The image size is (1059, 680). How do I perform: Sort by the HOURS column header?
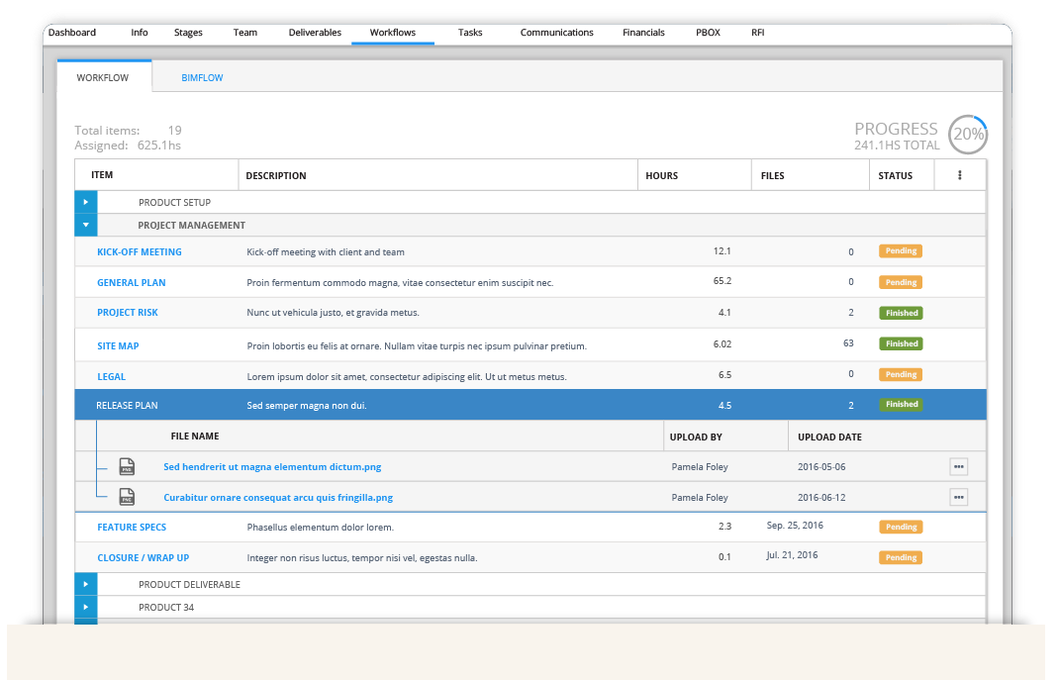pyautogui.click(x=661, y=175)
